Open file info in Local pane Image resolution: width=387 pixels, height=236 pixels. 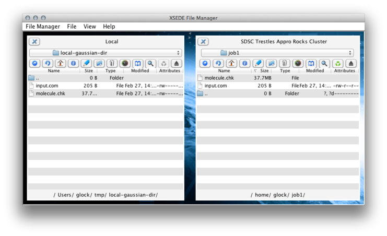[x=73, y=64]
